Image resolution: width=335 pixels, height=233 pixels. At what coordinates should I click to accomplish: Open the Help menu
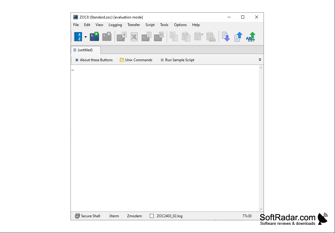(x=196, y=25)
